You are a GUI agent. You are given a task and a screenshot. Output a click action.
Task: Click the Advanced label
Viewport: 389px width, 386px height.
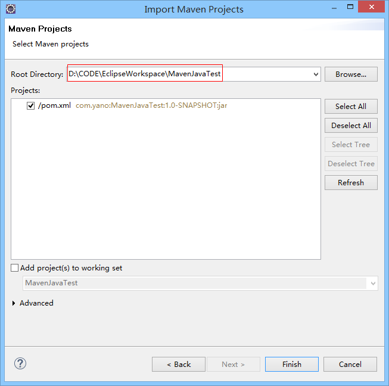click(x=36, y=303)
